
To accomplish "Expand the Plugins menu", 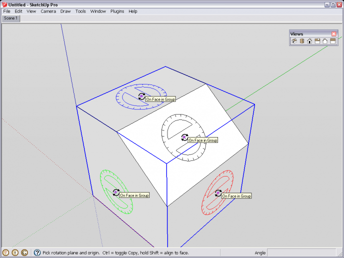I will (117, 11).
